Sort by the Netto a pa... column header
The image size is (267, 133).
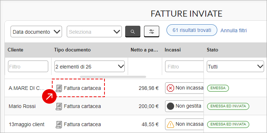click(x=144, y=50)
